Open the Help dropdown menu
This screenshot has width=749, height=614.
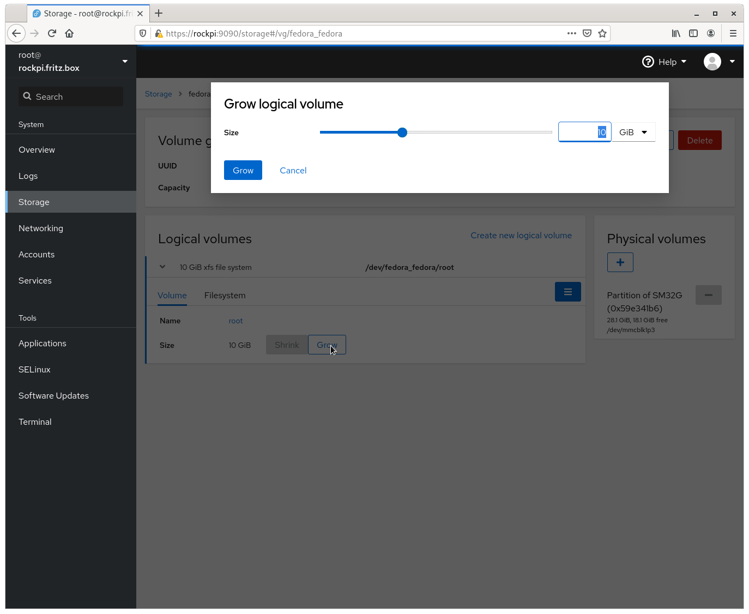coord(665,62)
